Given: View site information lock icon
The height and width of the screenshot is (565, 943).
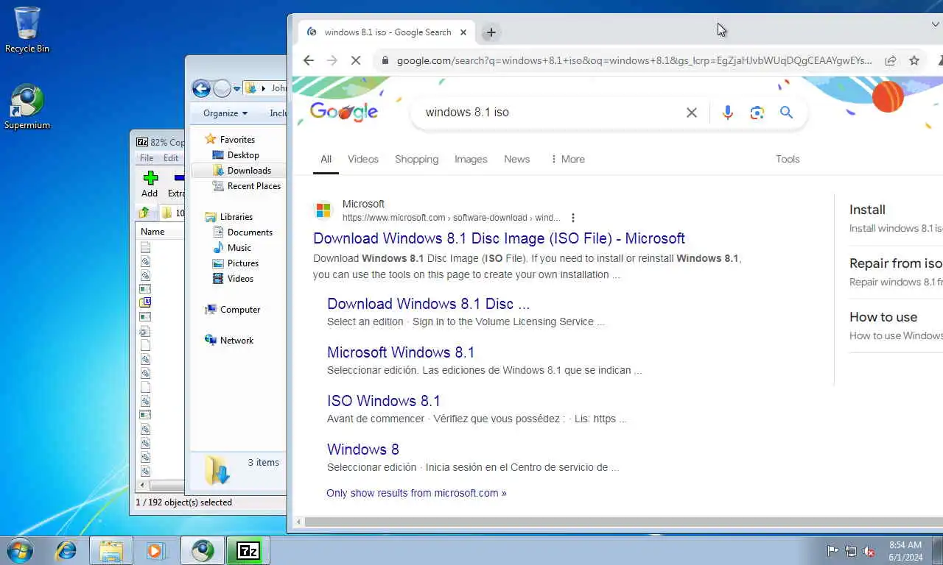Looking at the screenshot, I should point(385,60).
